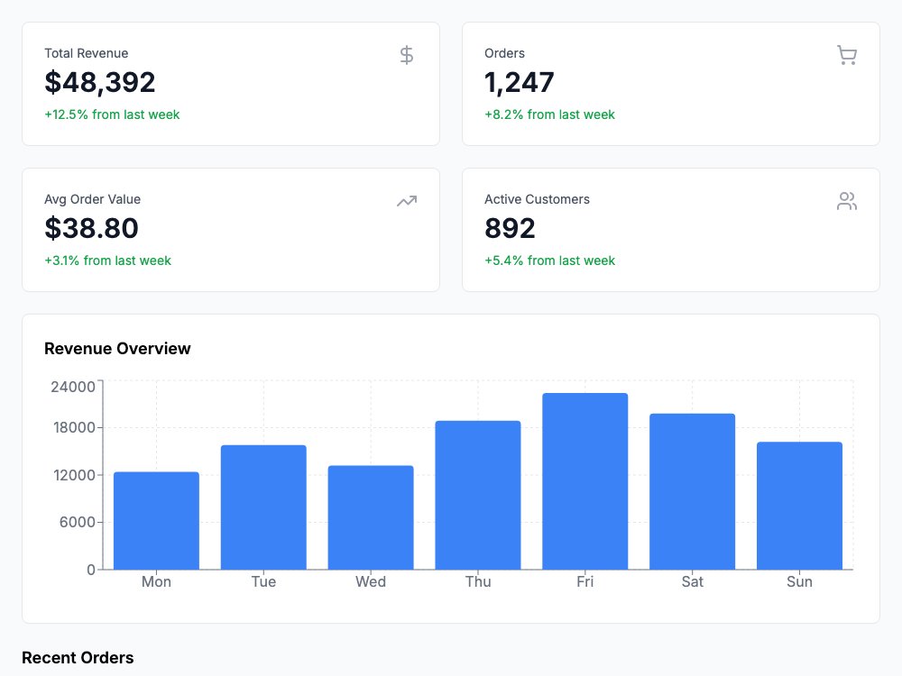The width and height of the screenshot is (902, 676).
Task: Click the Total Revenue card label
Action: click(x=87, y=53)
